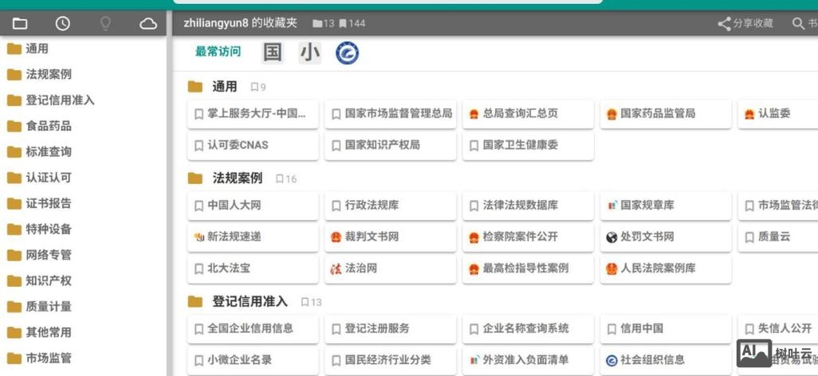Open the 认监委 bookmark
Screen dimensions: 818x376
[778, 114]
